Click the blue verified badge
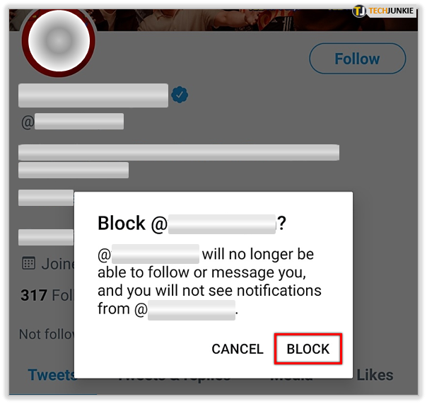 click(180, 95)
